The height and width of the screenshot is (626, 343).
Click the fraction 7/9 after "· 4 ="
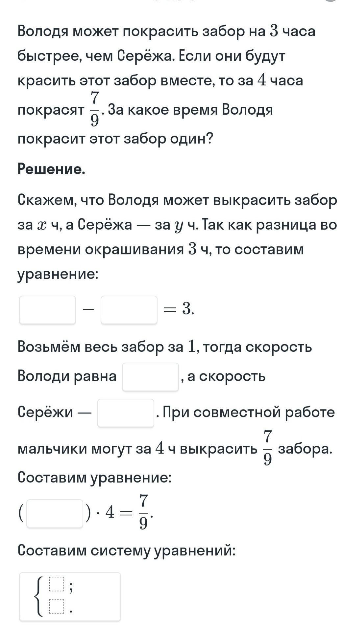click(x=143, y=512)
